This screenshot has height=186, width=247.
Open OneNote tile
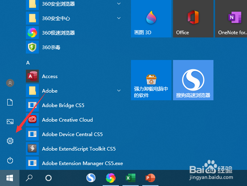(x=231, y=19)
